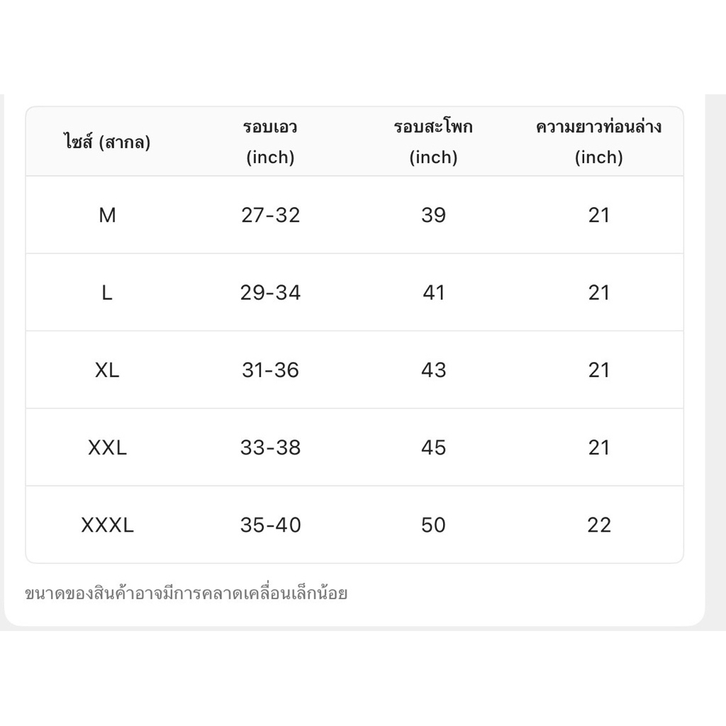
Task: Select hip value 41
Action: pyautogui.click(x=433, y=293)
